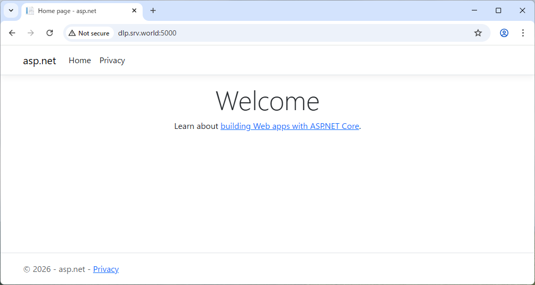Open the footer Privacy link
535x285 pixels.
(106, 269)
